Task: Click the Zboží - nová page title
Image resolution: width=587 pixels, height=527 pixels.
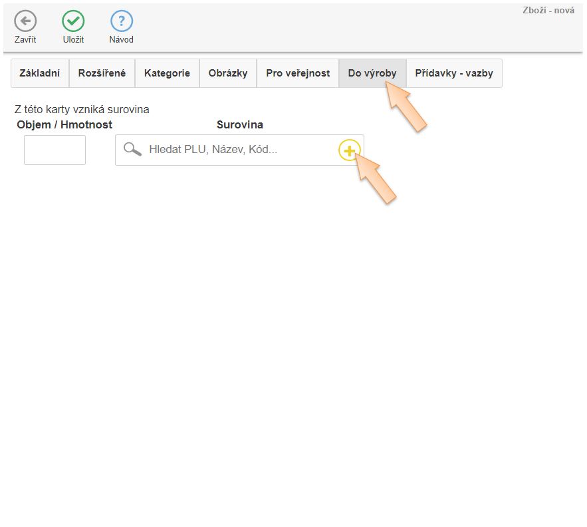Action: (x=548, y=10)
